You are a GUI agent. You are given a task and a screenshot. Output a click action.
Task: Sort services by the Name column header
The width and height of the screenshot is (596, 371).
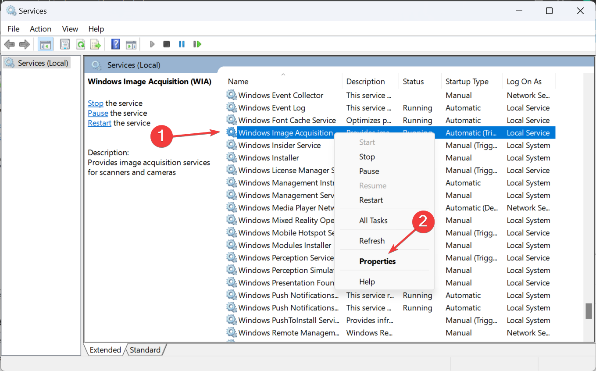coord(238,81)
